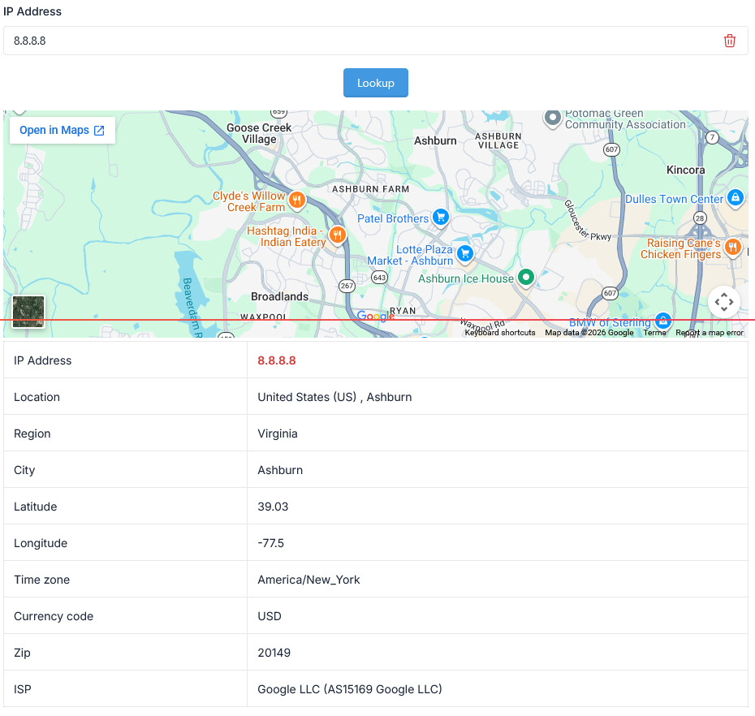Click the 'Patel Brothers' map label text
The width and height of the screenshot is (755, 716).
pyautogui.click(x=393, y=218)
